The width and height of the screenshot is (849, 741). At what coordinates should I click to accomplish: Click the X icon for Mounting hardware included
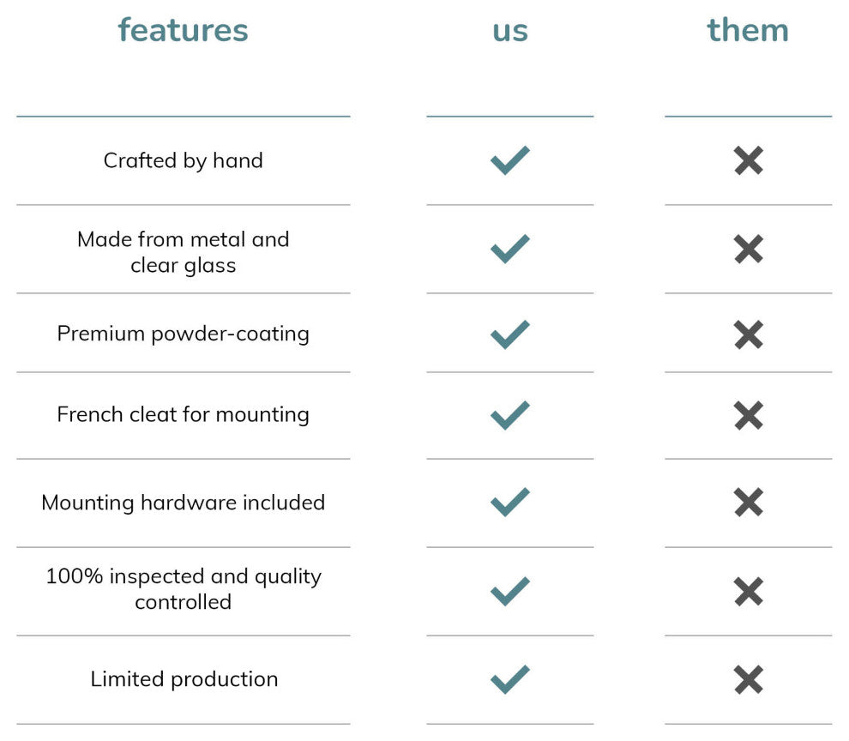point(748,503)
